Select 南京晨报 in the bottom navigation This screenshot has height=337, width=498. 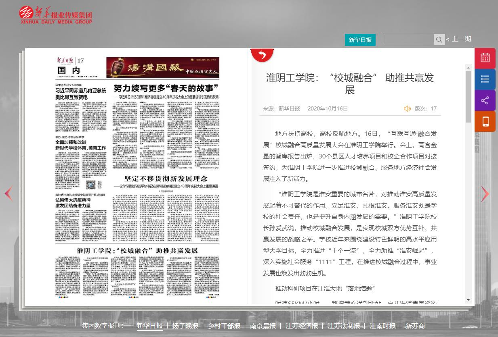tap(263, 326)
